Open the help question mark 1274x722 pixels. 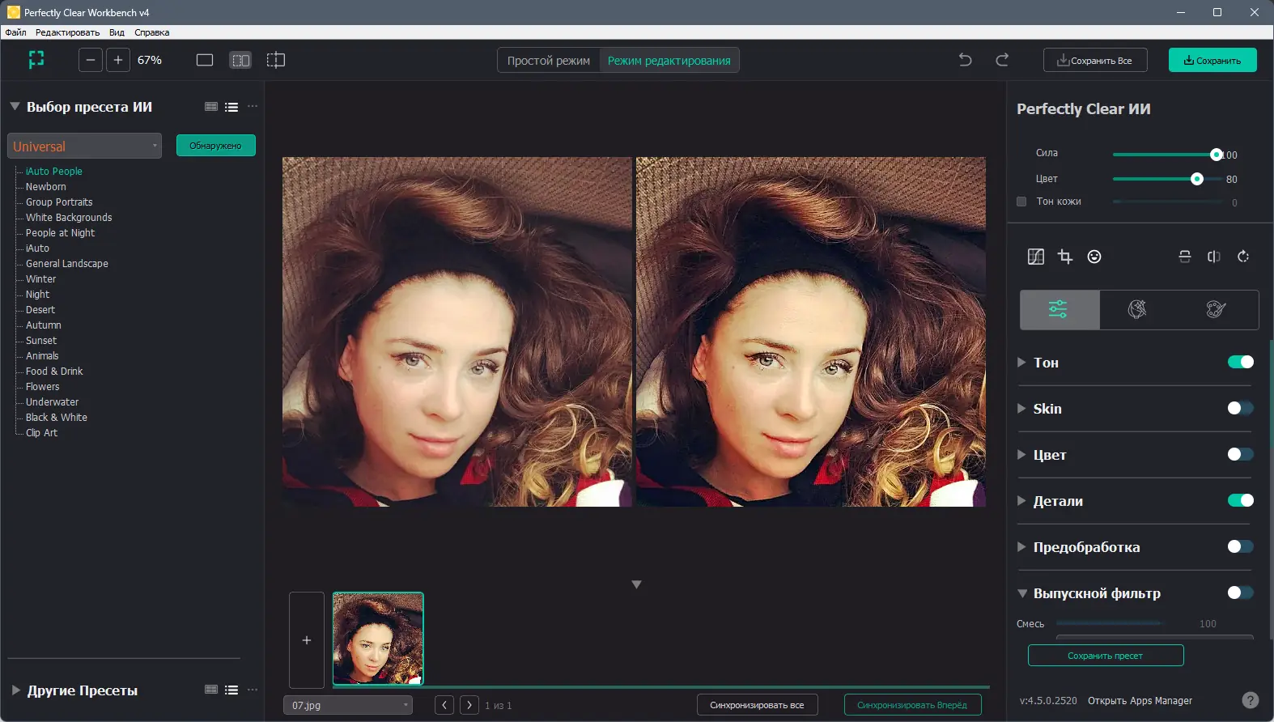1251,700
